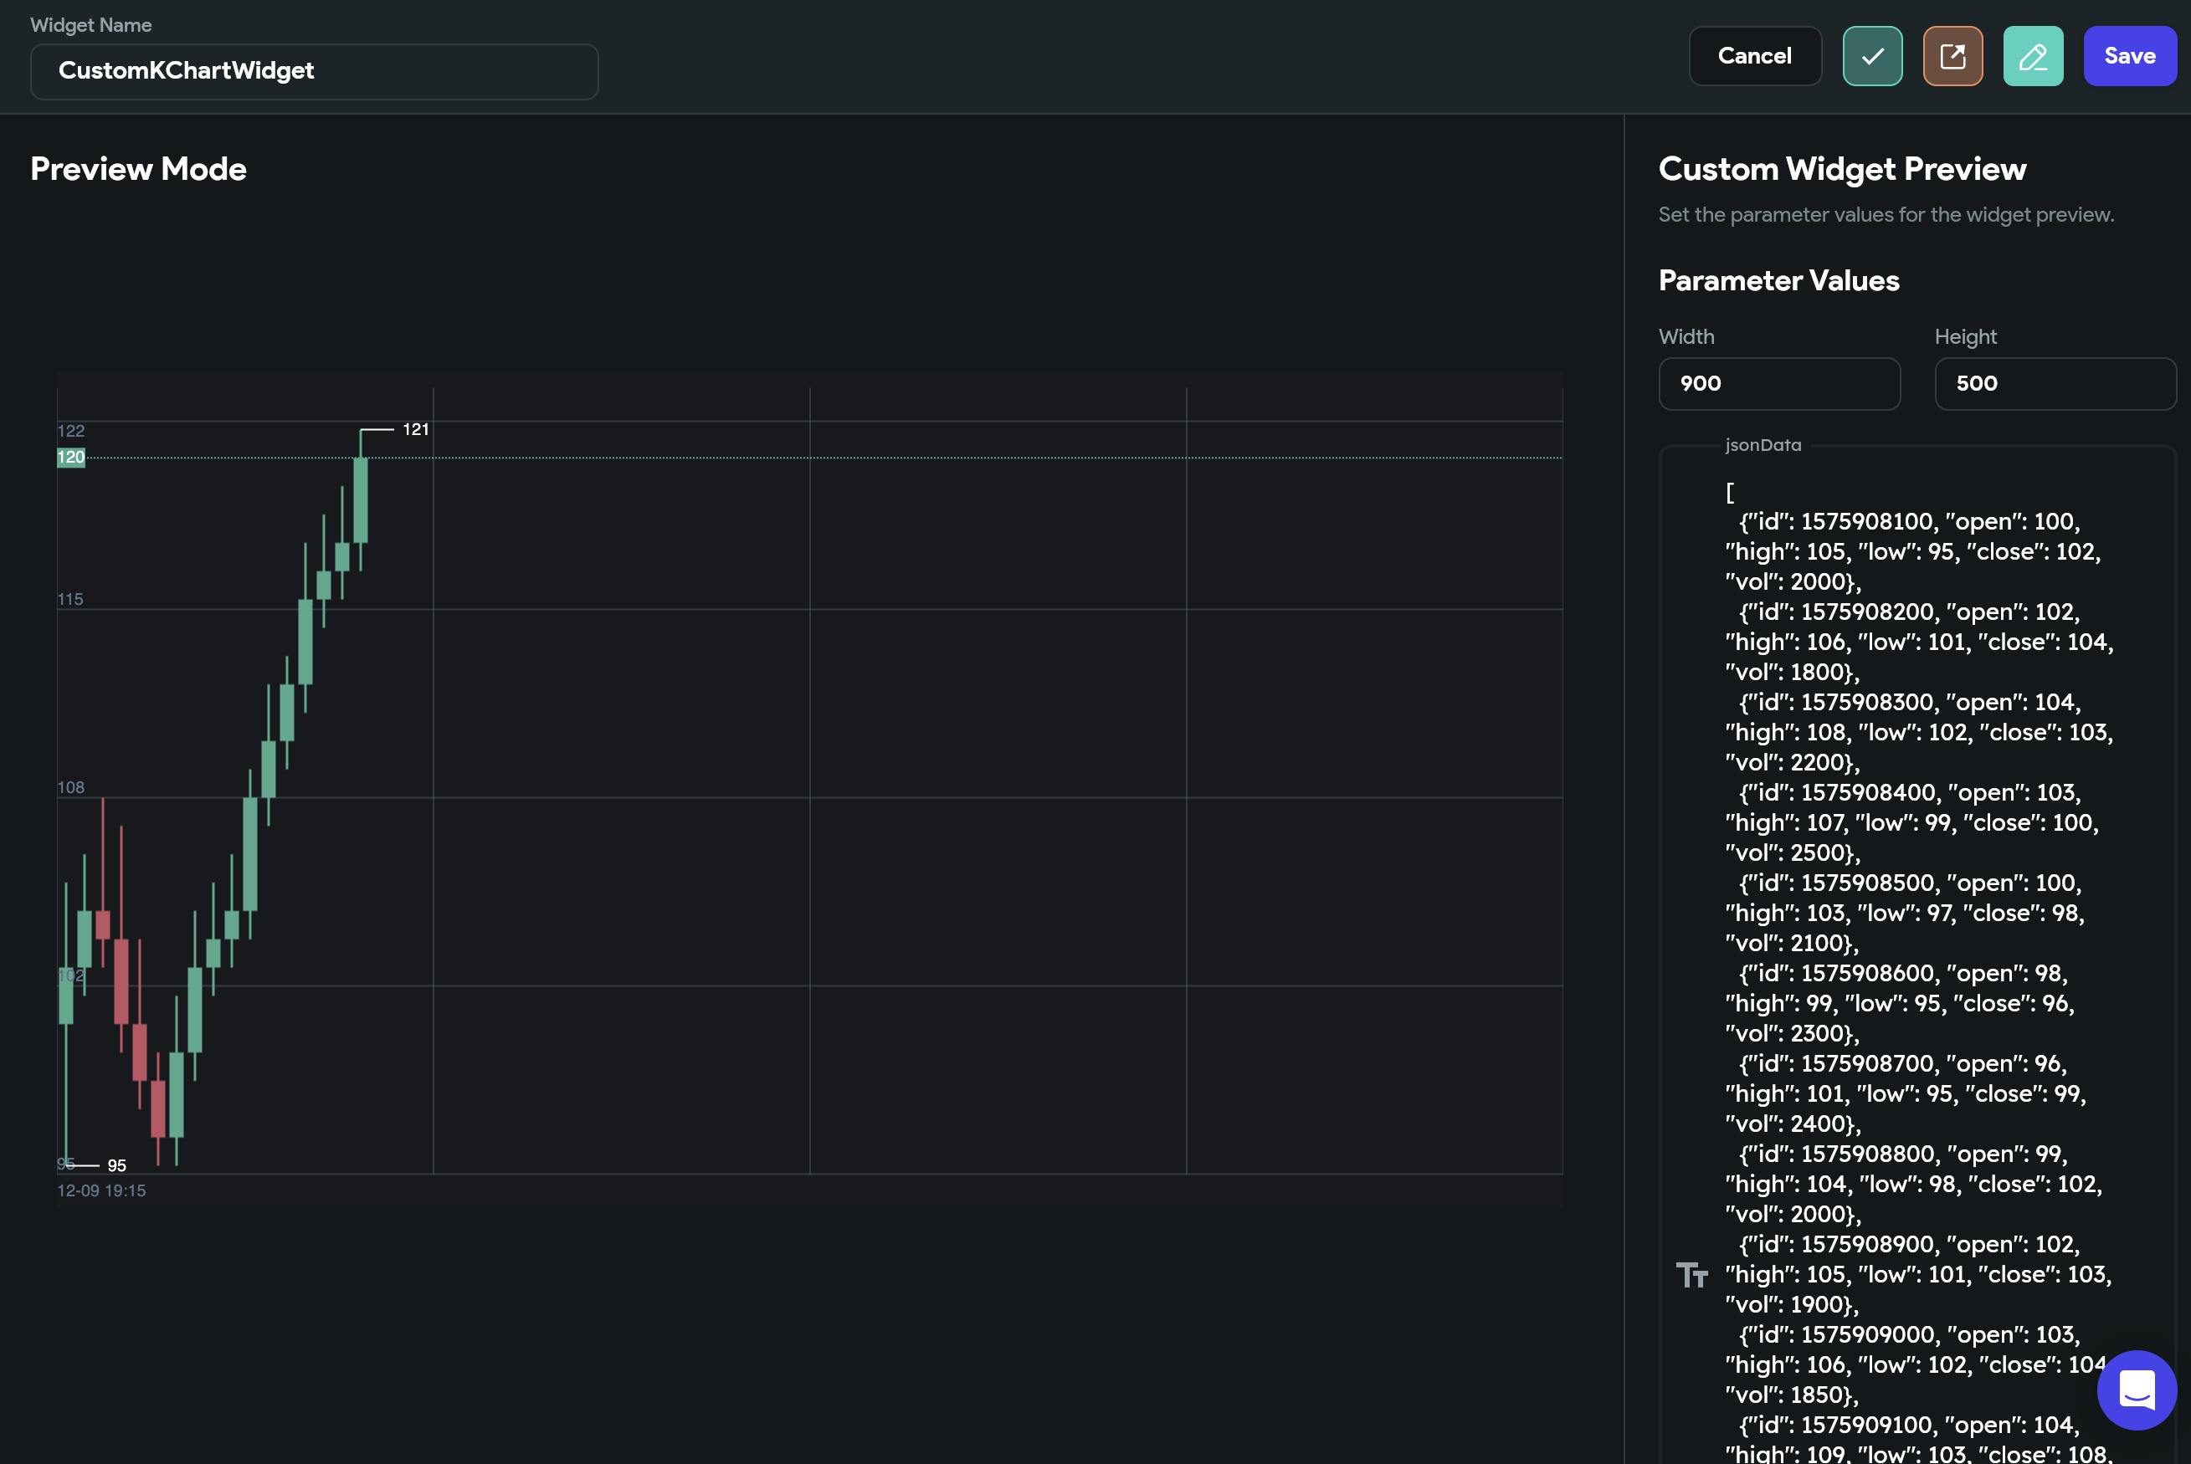This screenshot has height=1464, width=2191.
Task: Click the first red candlestick on chart
Action: tap(103, 924)
